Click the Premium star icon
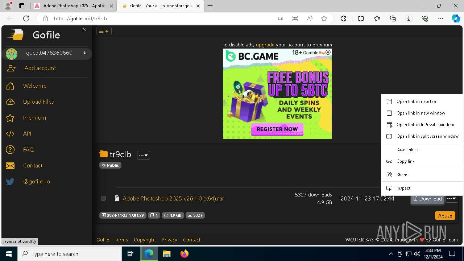The height and width of the screenshot is (261, 464). [x=10, y=118]
